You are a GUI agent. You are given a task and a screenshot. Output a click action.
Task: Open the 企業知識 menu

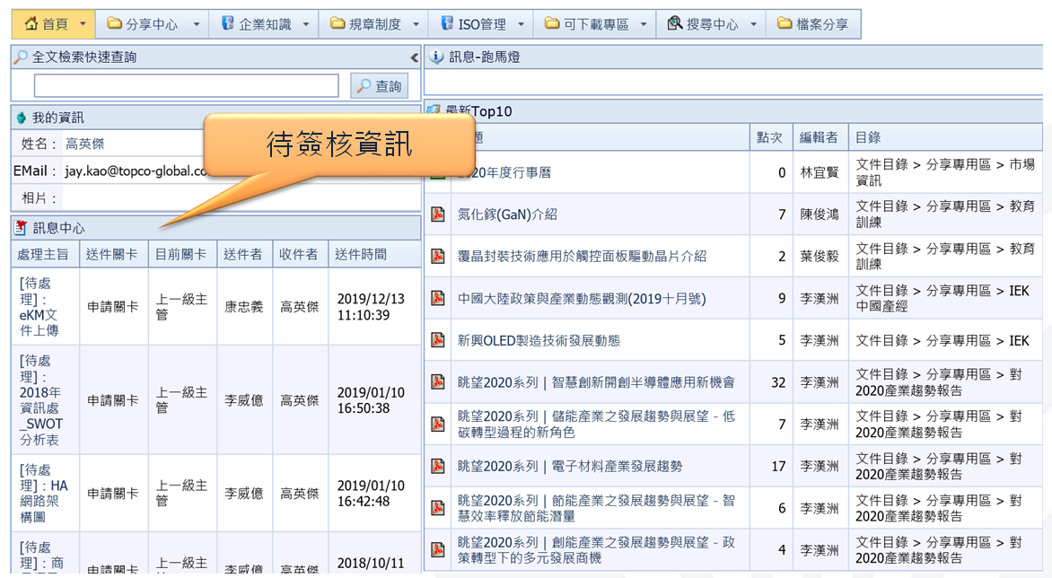coord(265,24)
